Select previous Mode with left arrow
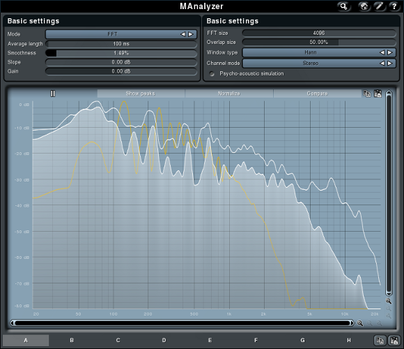This screenshot has height=349, width=404. click(182, 34)
